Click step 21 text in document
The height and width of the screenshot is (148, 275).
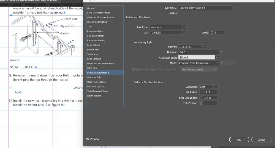(x=46, y=103)
